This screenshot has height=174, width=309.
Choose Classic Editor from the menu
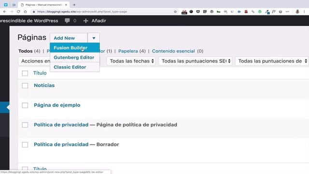pyautogui.click(x=75, y=67)
